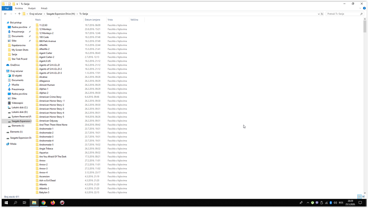Image resolution: width=368 pixels, height=208 pixels.
Task: Open the address bar history dropdown
Action: click(319, 14)
